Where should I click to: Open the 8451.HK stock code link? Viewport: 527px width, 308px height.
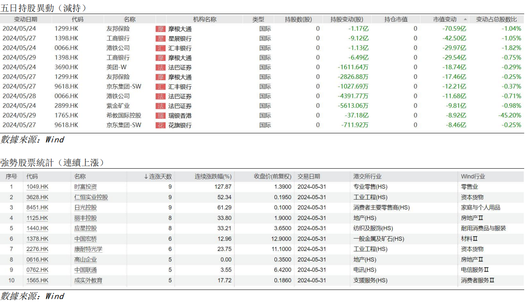tap(37, 208)
